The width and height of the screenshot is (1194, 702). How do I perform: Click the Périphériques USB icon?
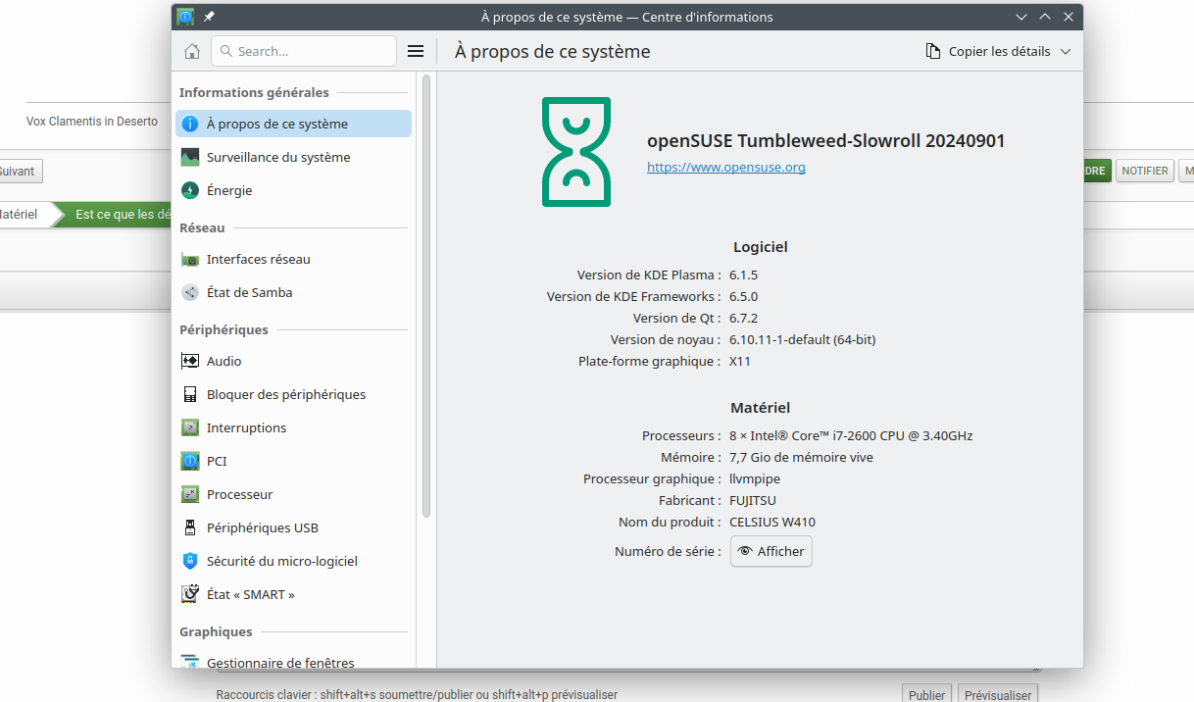tap(190, 527)
